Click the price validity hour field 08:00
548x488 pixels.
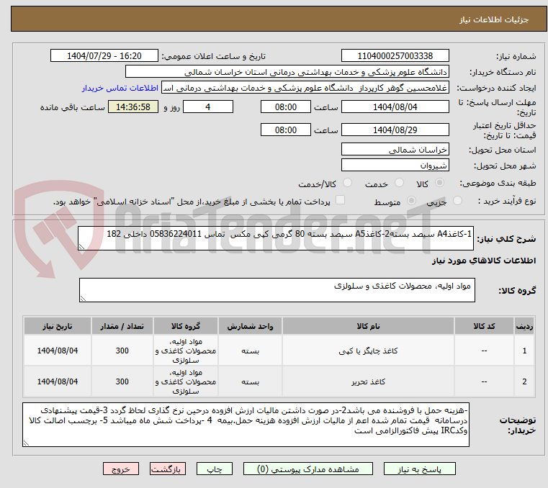tap(286, 130)
